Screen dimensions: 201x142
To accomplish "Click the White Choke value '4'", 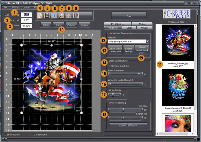I will point(123,95).
